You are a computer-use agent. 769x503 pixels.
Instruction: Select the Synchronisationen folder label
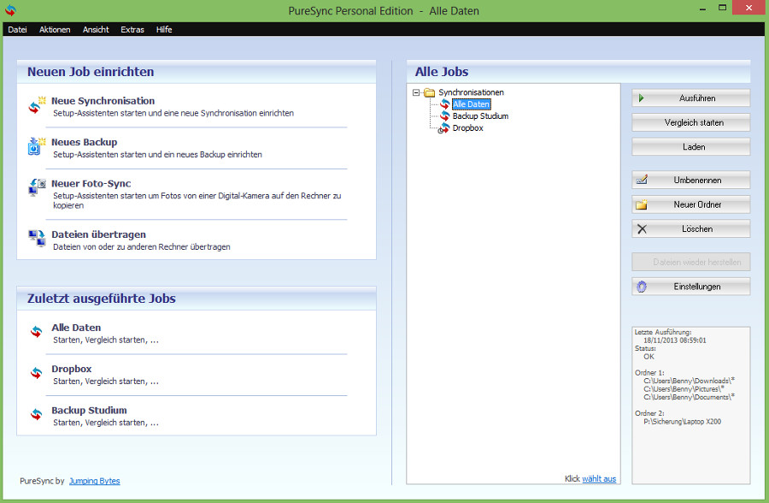[472, 92]
